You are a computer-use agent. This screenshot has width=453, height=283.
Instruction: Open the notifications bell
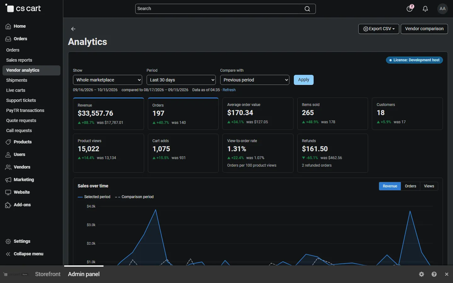(x=425, y=9)
